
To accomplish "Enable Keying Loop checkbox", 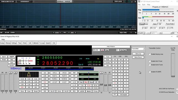I will point(150,54).
